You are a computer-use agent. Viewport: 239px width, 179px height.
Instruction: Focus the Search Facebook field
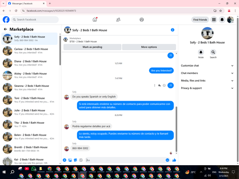[35, 20]
